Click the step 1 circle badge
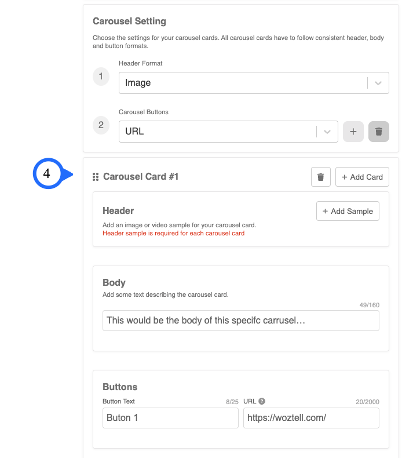The width and height of the screenshot is (402, 458). pos(101,77)
